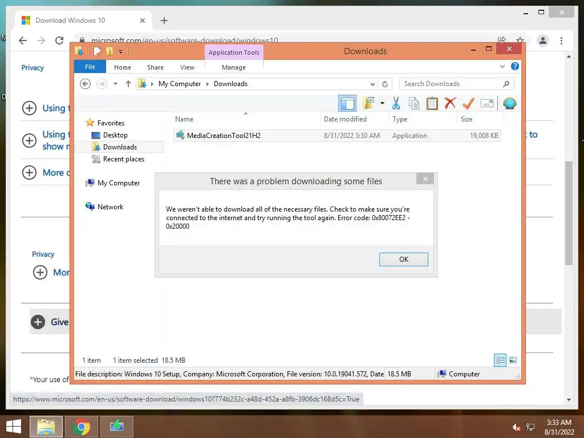Switch to details view icon in status bar
The image size is (584, 438).
pyautogui.click(x=500, y=360)
